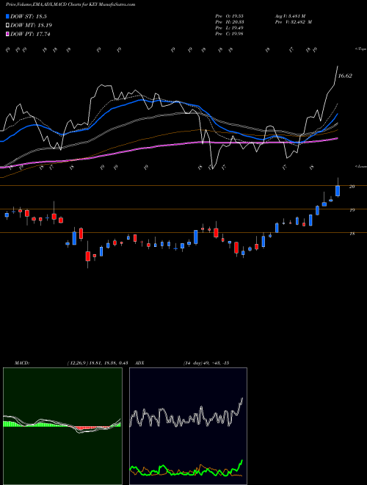Viewport: 367px width, 485px height.
Task: Click the '<Lows' marker label
Action: point(360,166)
